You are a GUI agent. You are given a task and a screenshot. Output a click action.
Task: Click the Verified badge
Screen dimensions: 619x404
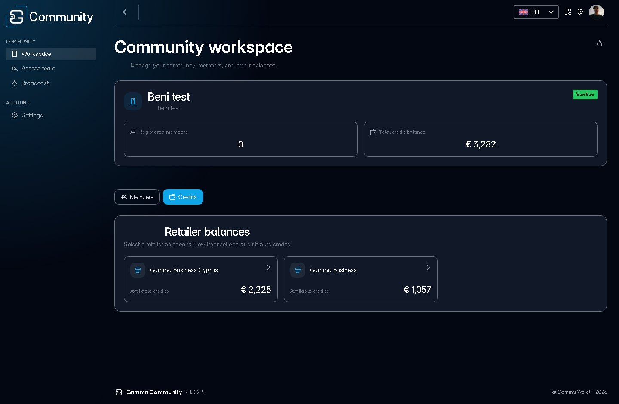click(585, 95)
